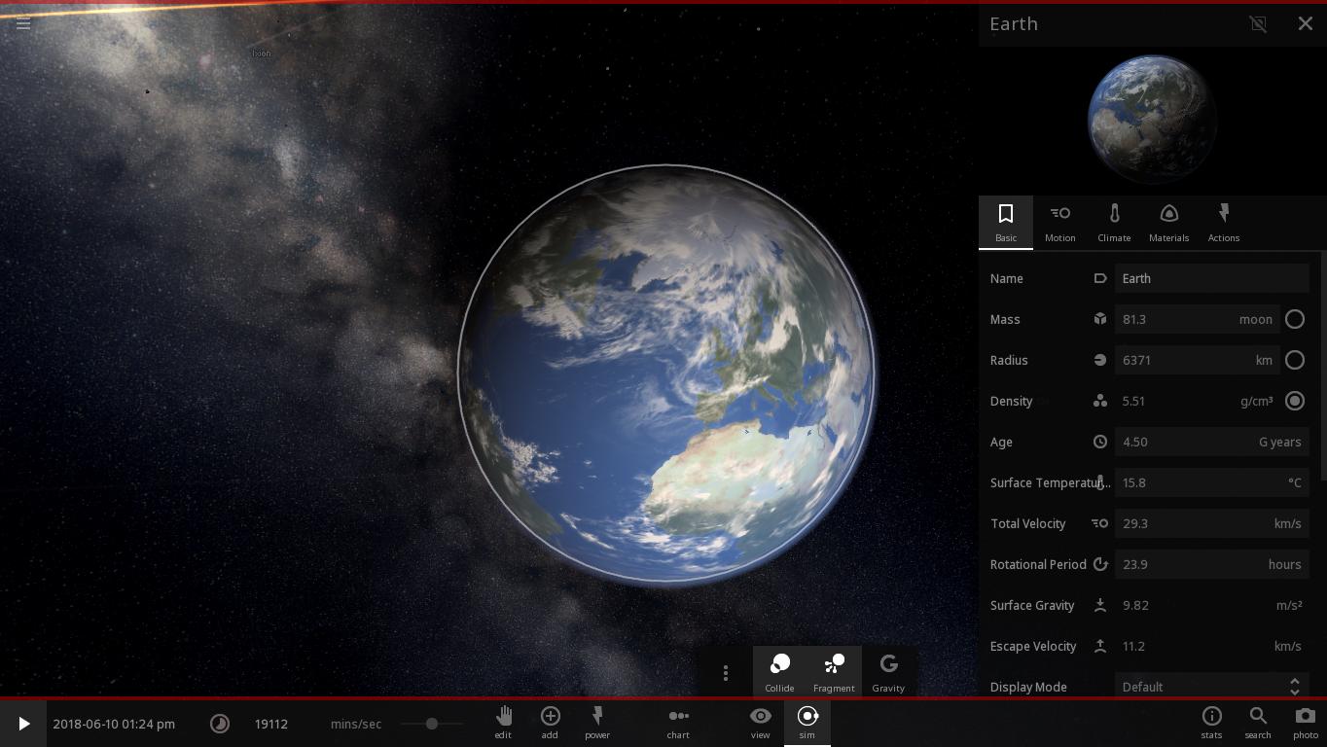Select the Density lock radio button
This screenshot has width=1327, height=747.
coord(1295,401)
